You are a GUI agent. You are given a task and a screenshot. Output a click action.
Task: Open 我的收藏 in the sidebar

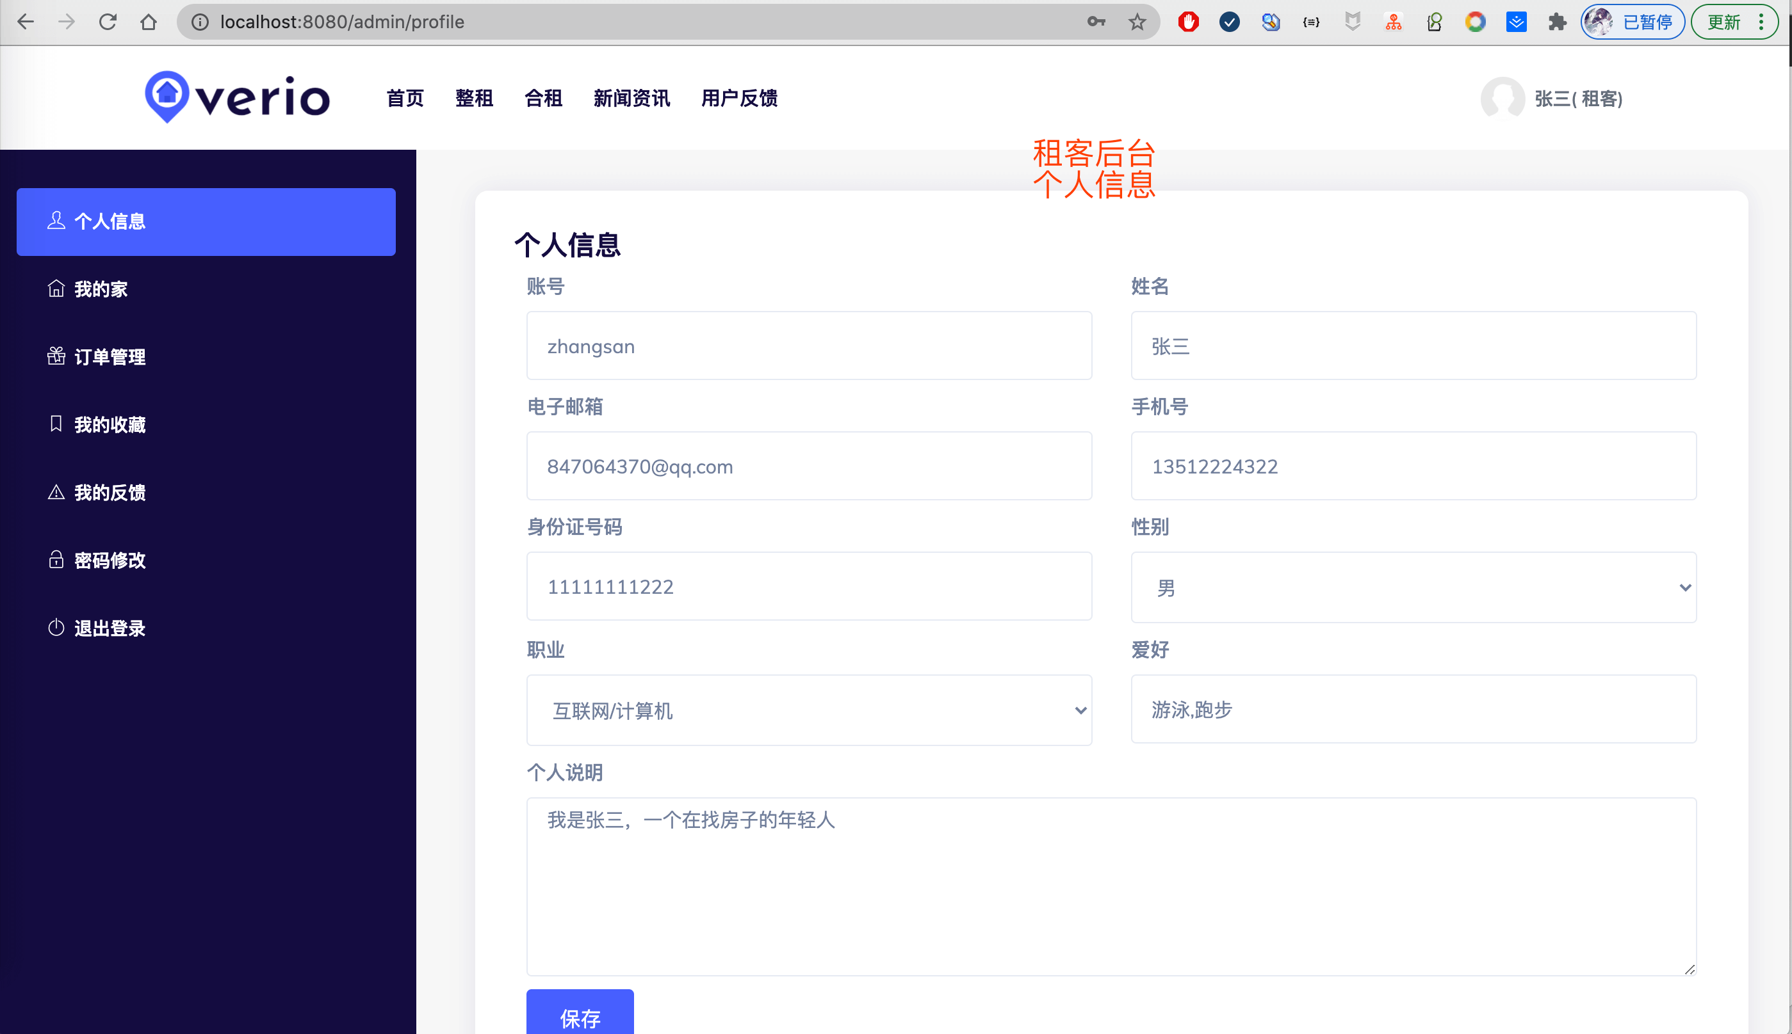coord(110,425)
